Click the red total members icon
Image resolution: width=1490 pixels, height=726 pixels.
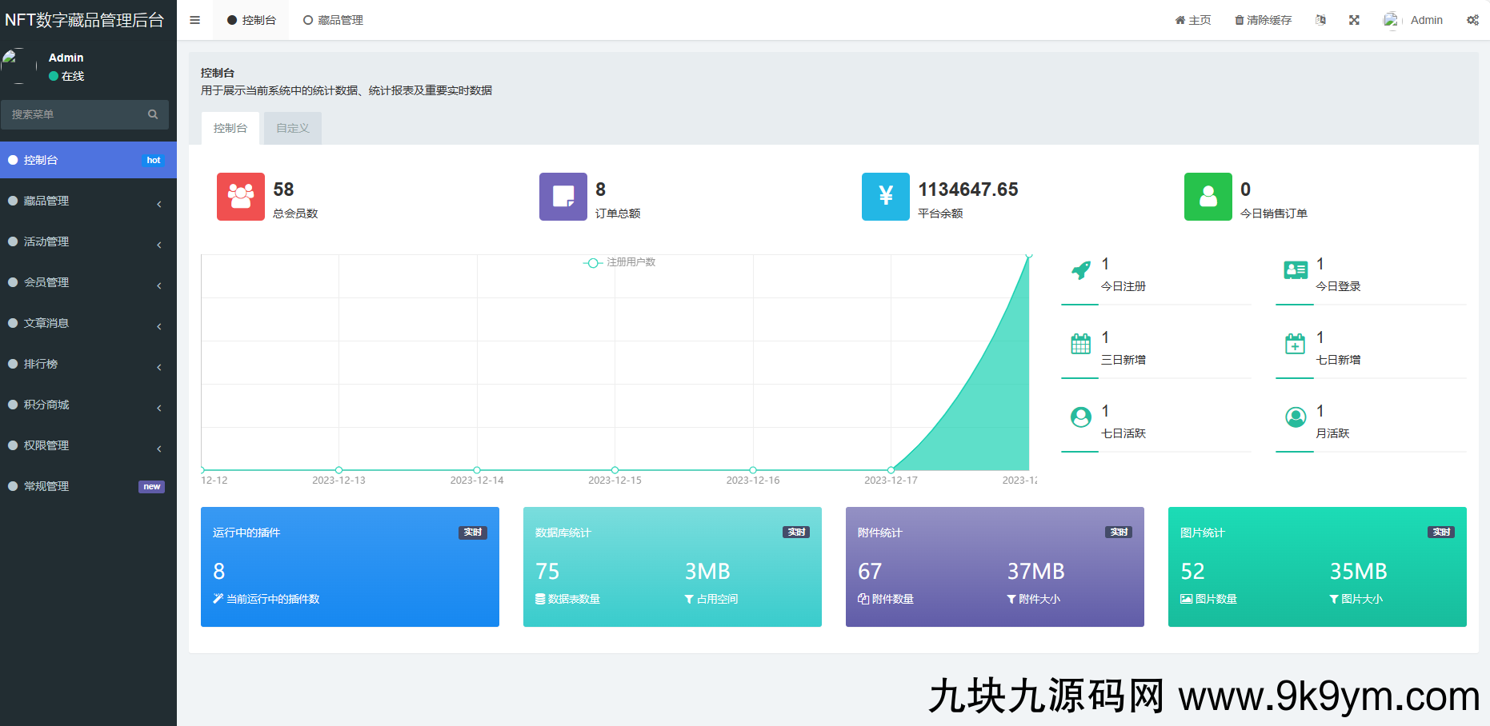pos(241,197)
